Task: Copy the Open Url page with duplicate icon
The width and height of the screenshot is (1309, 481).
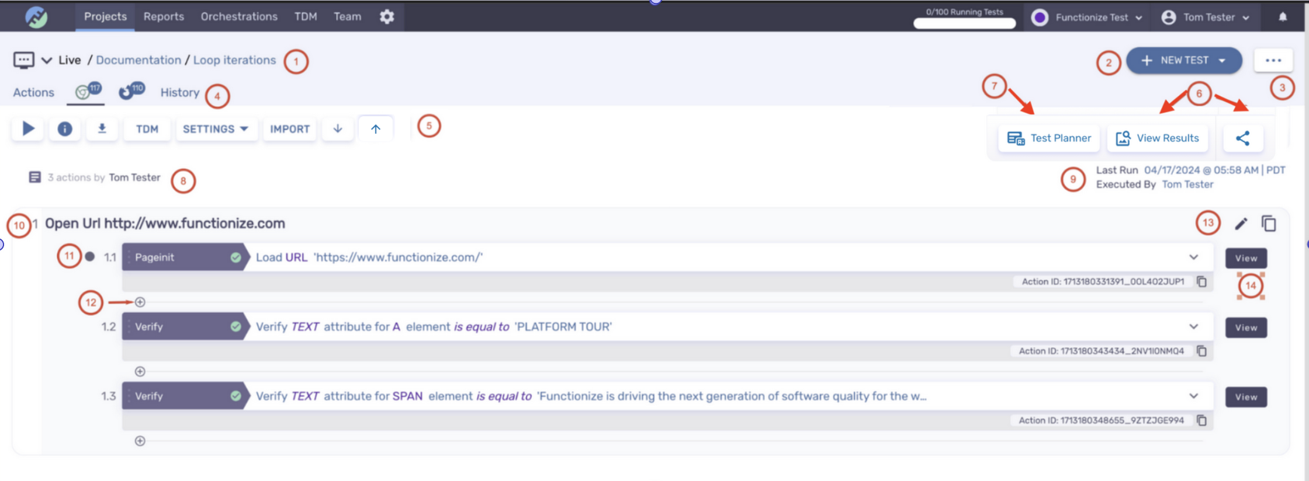Action: coord(1269,224)
